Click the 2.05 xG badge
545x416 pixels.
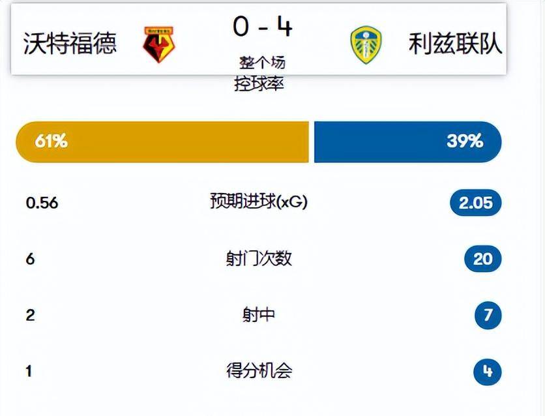475,203
